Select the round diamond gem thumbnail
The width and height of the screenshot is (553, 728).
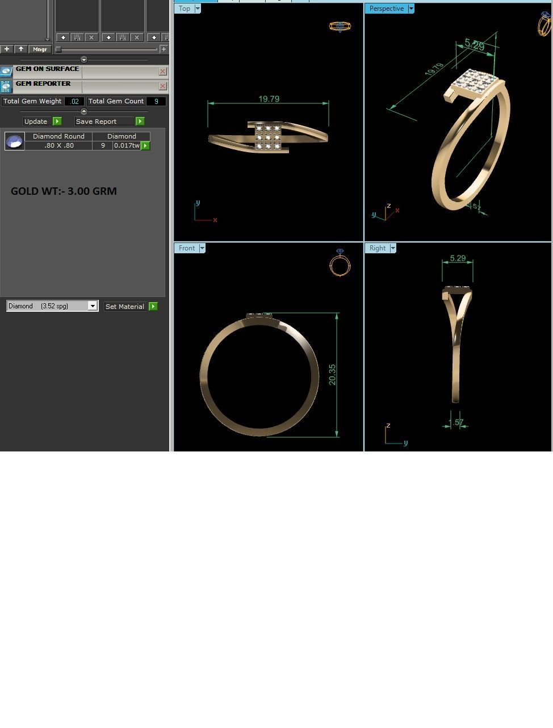pyautogui.click(x=15, y=141)
